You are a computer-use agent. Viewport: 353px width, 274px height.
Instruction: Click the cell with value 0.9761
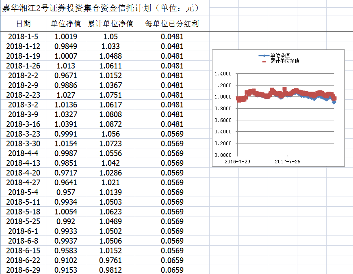110,260
